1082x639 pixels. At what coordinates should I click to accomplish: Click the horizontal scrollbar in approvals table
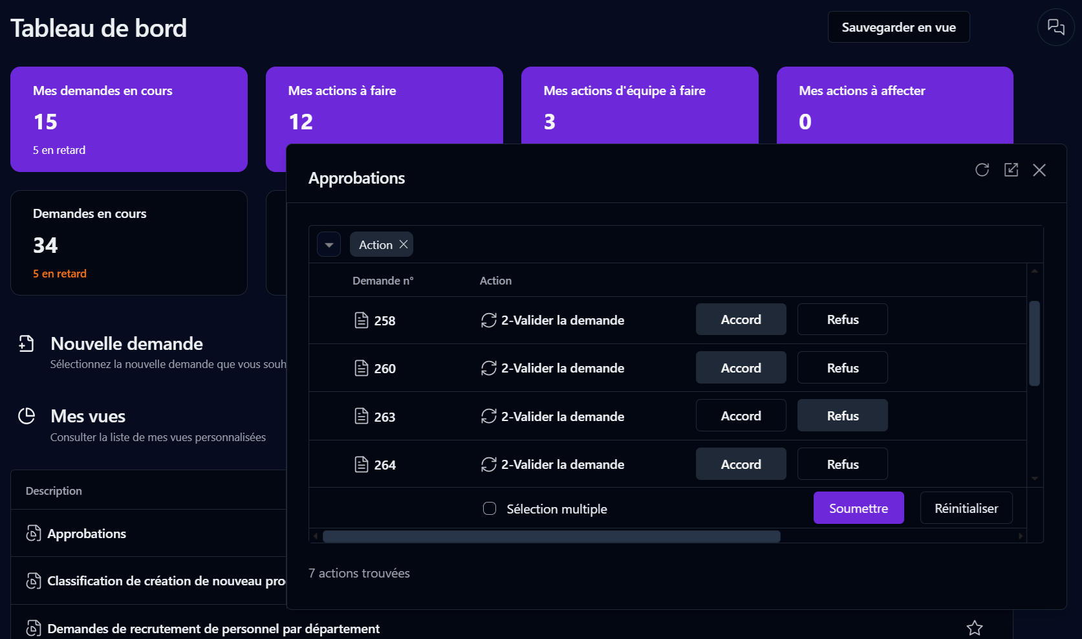coord(551,536)
